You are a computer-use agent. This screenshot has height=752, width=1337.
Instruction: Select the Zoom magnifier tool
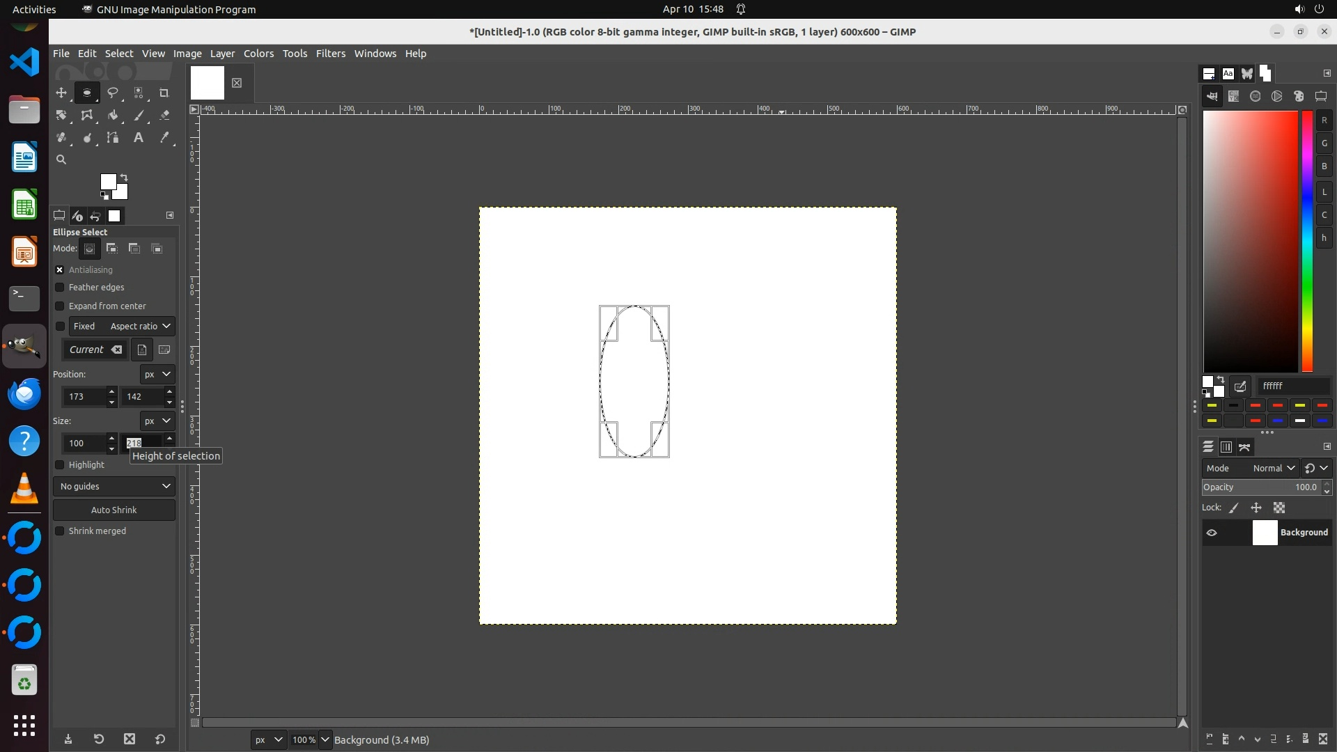point(61,160)
